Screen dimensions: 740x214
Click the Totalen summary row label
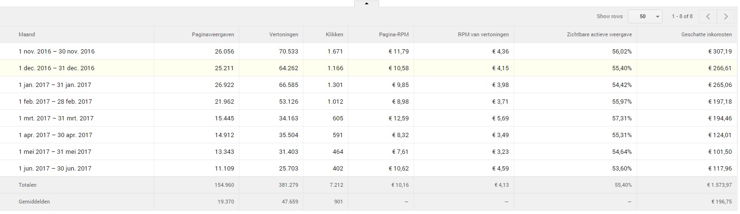tap(28, 185)
